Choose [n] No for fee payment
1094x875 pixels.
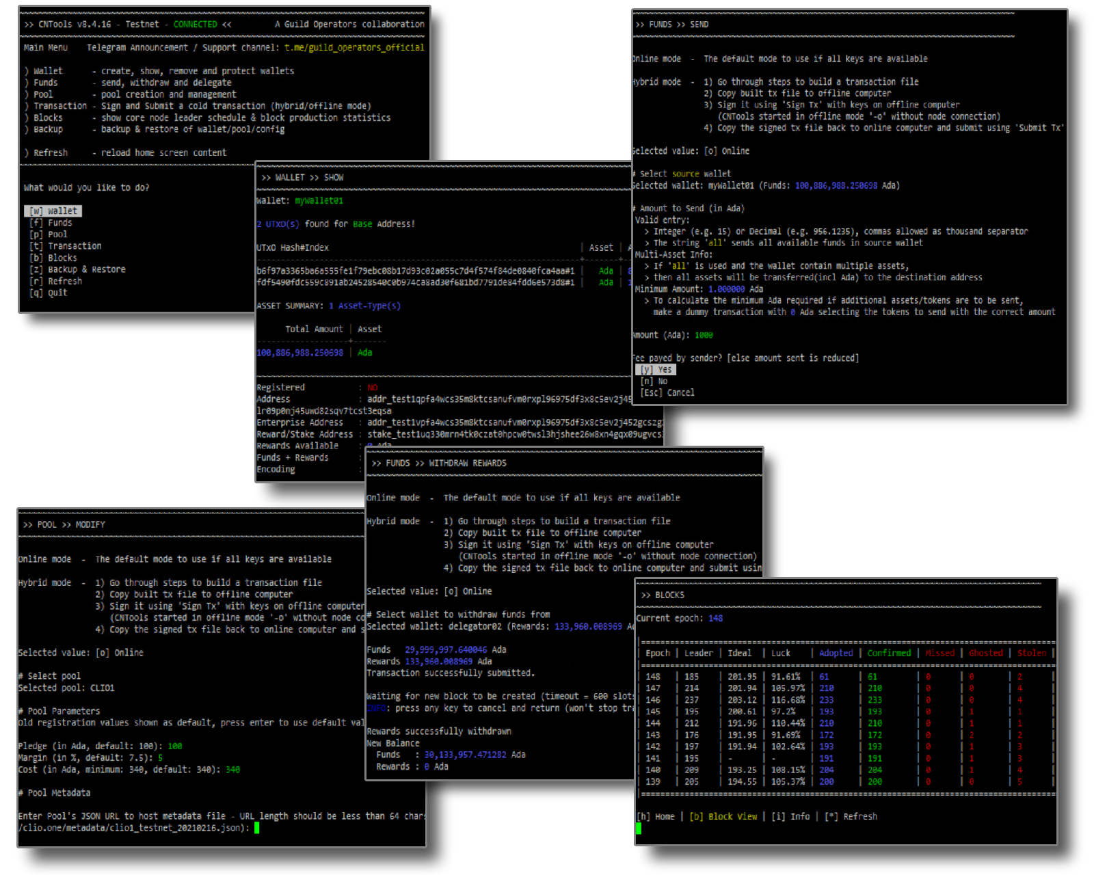coord(654,381)
